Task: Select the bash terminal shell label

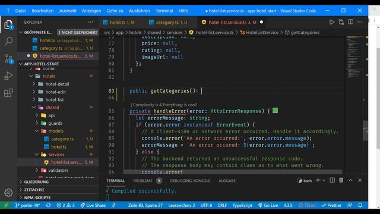Action: coord(305,181)
